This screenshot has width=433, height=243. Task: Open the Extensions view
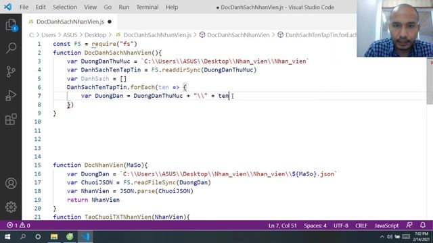pyautogui.click(x=11, y=119)
